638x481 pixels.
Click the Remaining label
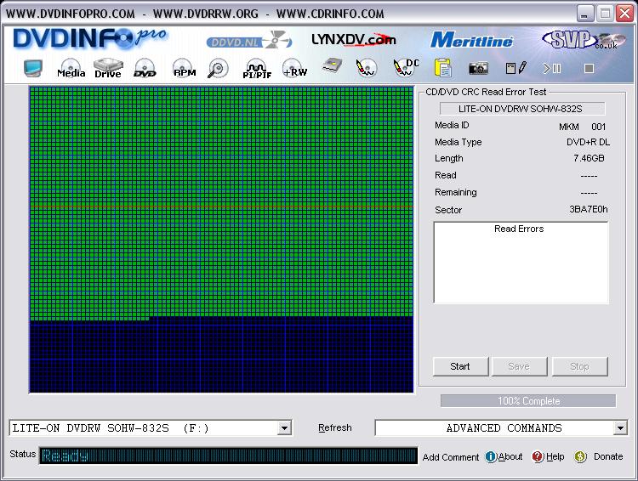[456, 192]
